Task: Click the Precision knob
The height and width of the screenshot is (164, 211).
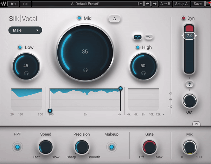Action: coord(82,147)
